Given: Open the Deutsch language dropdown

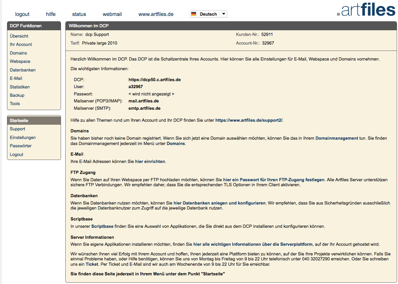Looking at the screenshot, I should [x=208, y=14].
